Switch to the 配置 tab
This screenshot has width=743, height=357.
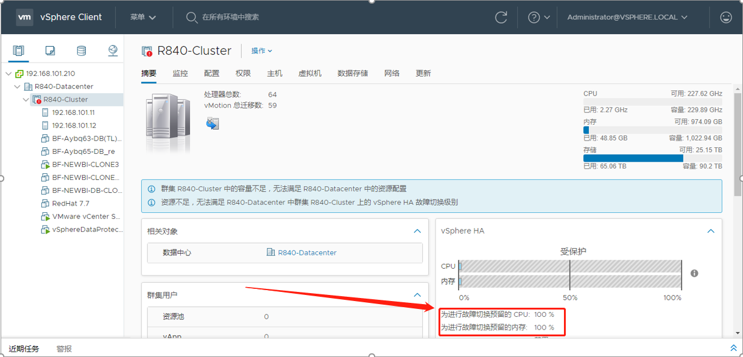coord(212,73)
